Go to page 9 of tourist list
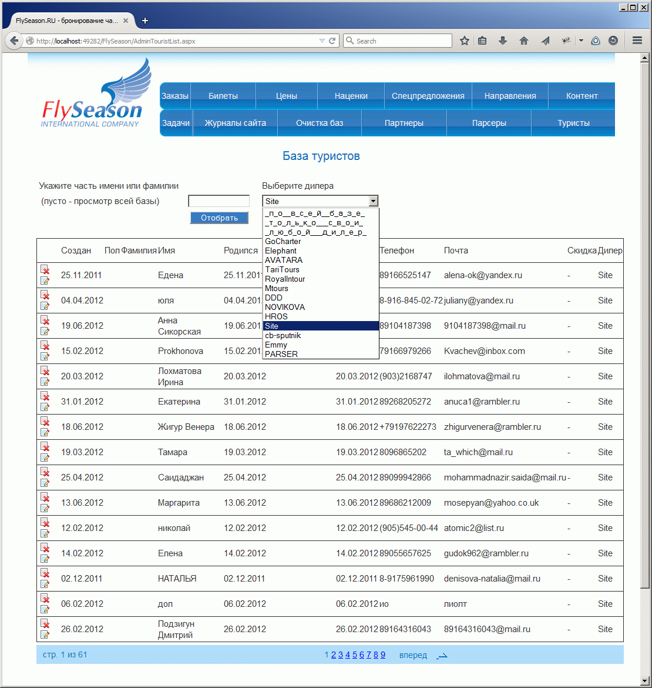The image size is (652, 688). pyautogui.click(x=383, y=654)
